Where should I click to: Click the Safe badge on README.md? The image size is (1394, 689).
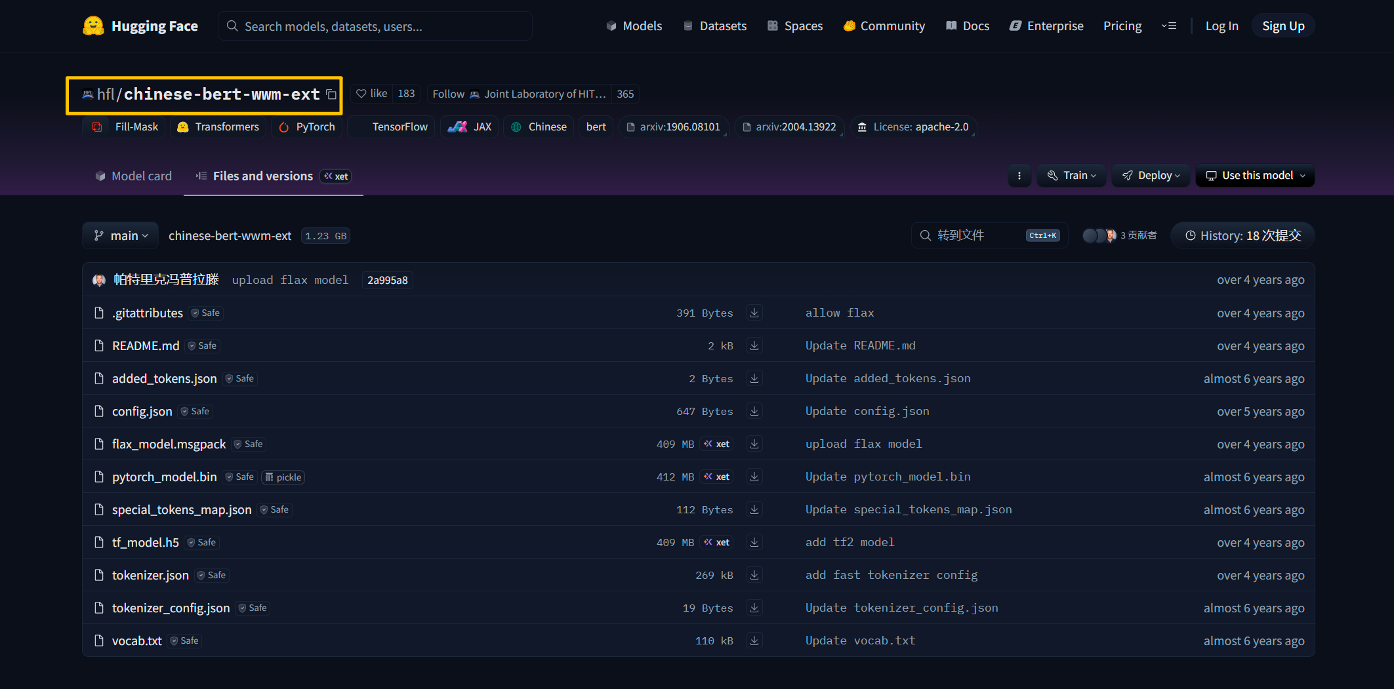[x=202, y=345]
